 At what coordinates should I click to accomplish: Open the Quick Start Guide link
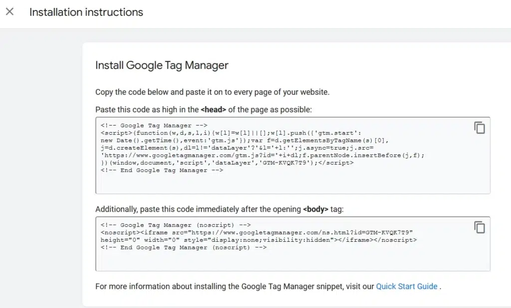click(x=407, y=287)
